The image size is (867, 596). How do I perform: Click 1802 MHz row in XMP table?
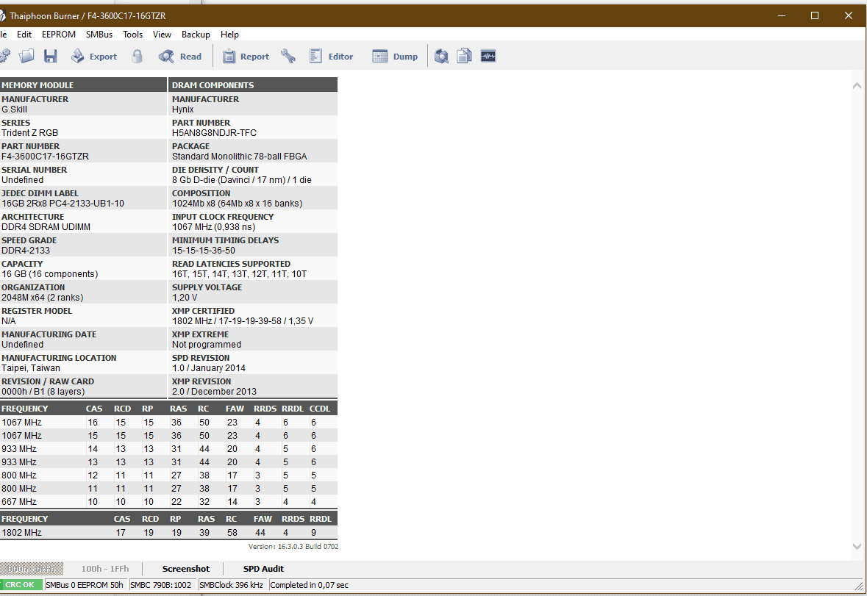(x=168, y=533)
